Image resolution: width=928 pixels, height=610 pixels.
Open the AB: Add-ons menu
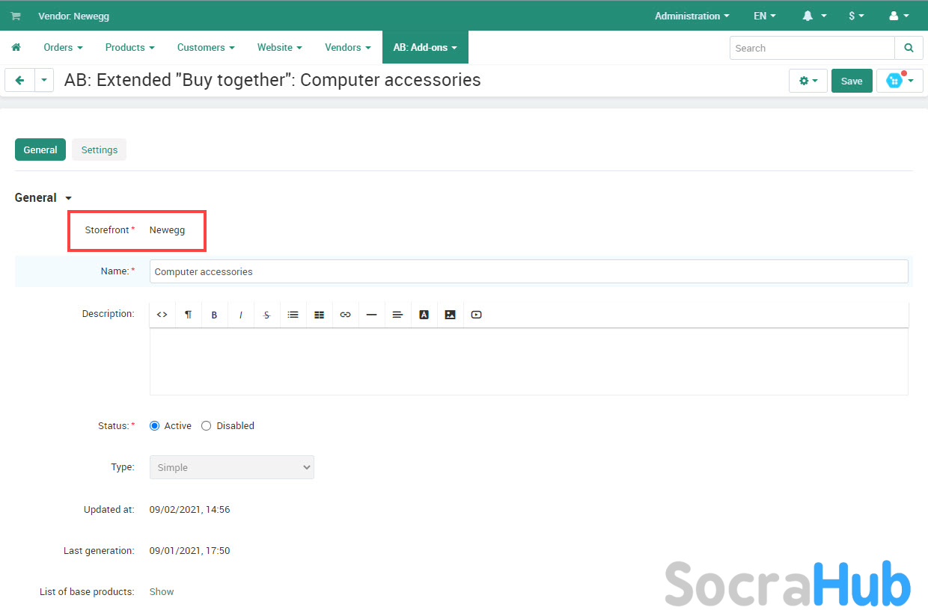tap(425, 47)
